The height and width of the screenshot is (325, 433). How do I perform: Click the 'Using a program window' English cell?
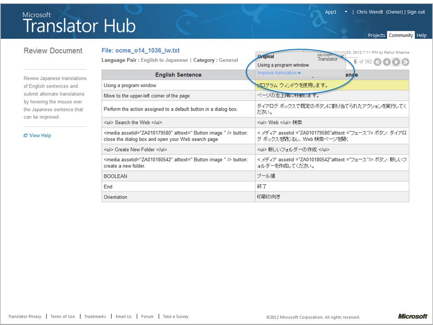point(179,85)
